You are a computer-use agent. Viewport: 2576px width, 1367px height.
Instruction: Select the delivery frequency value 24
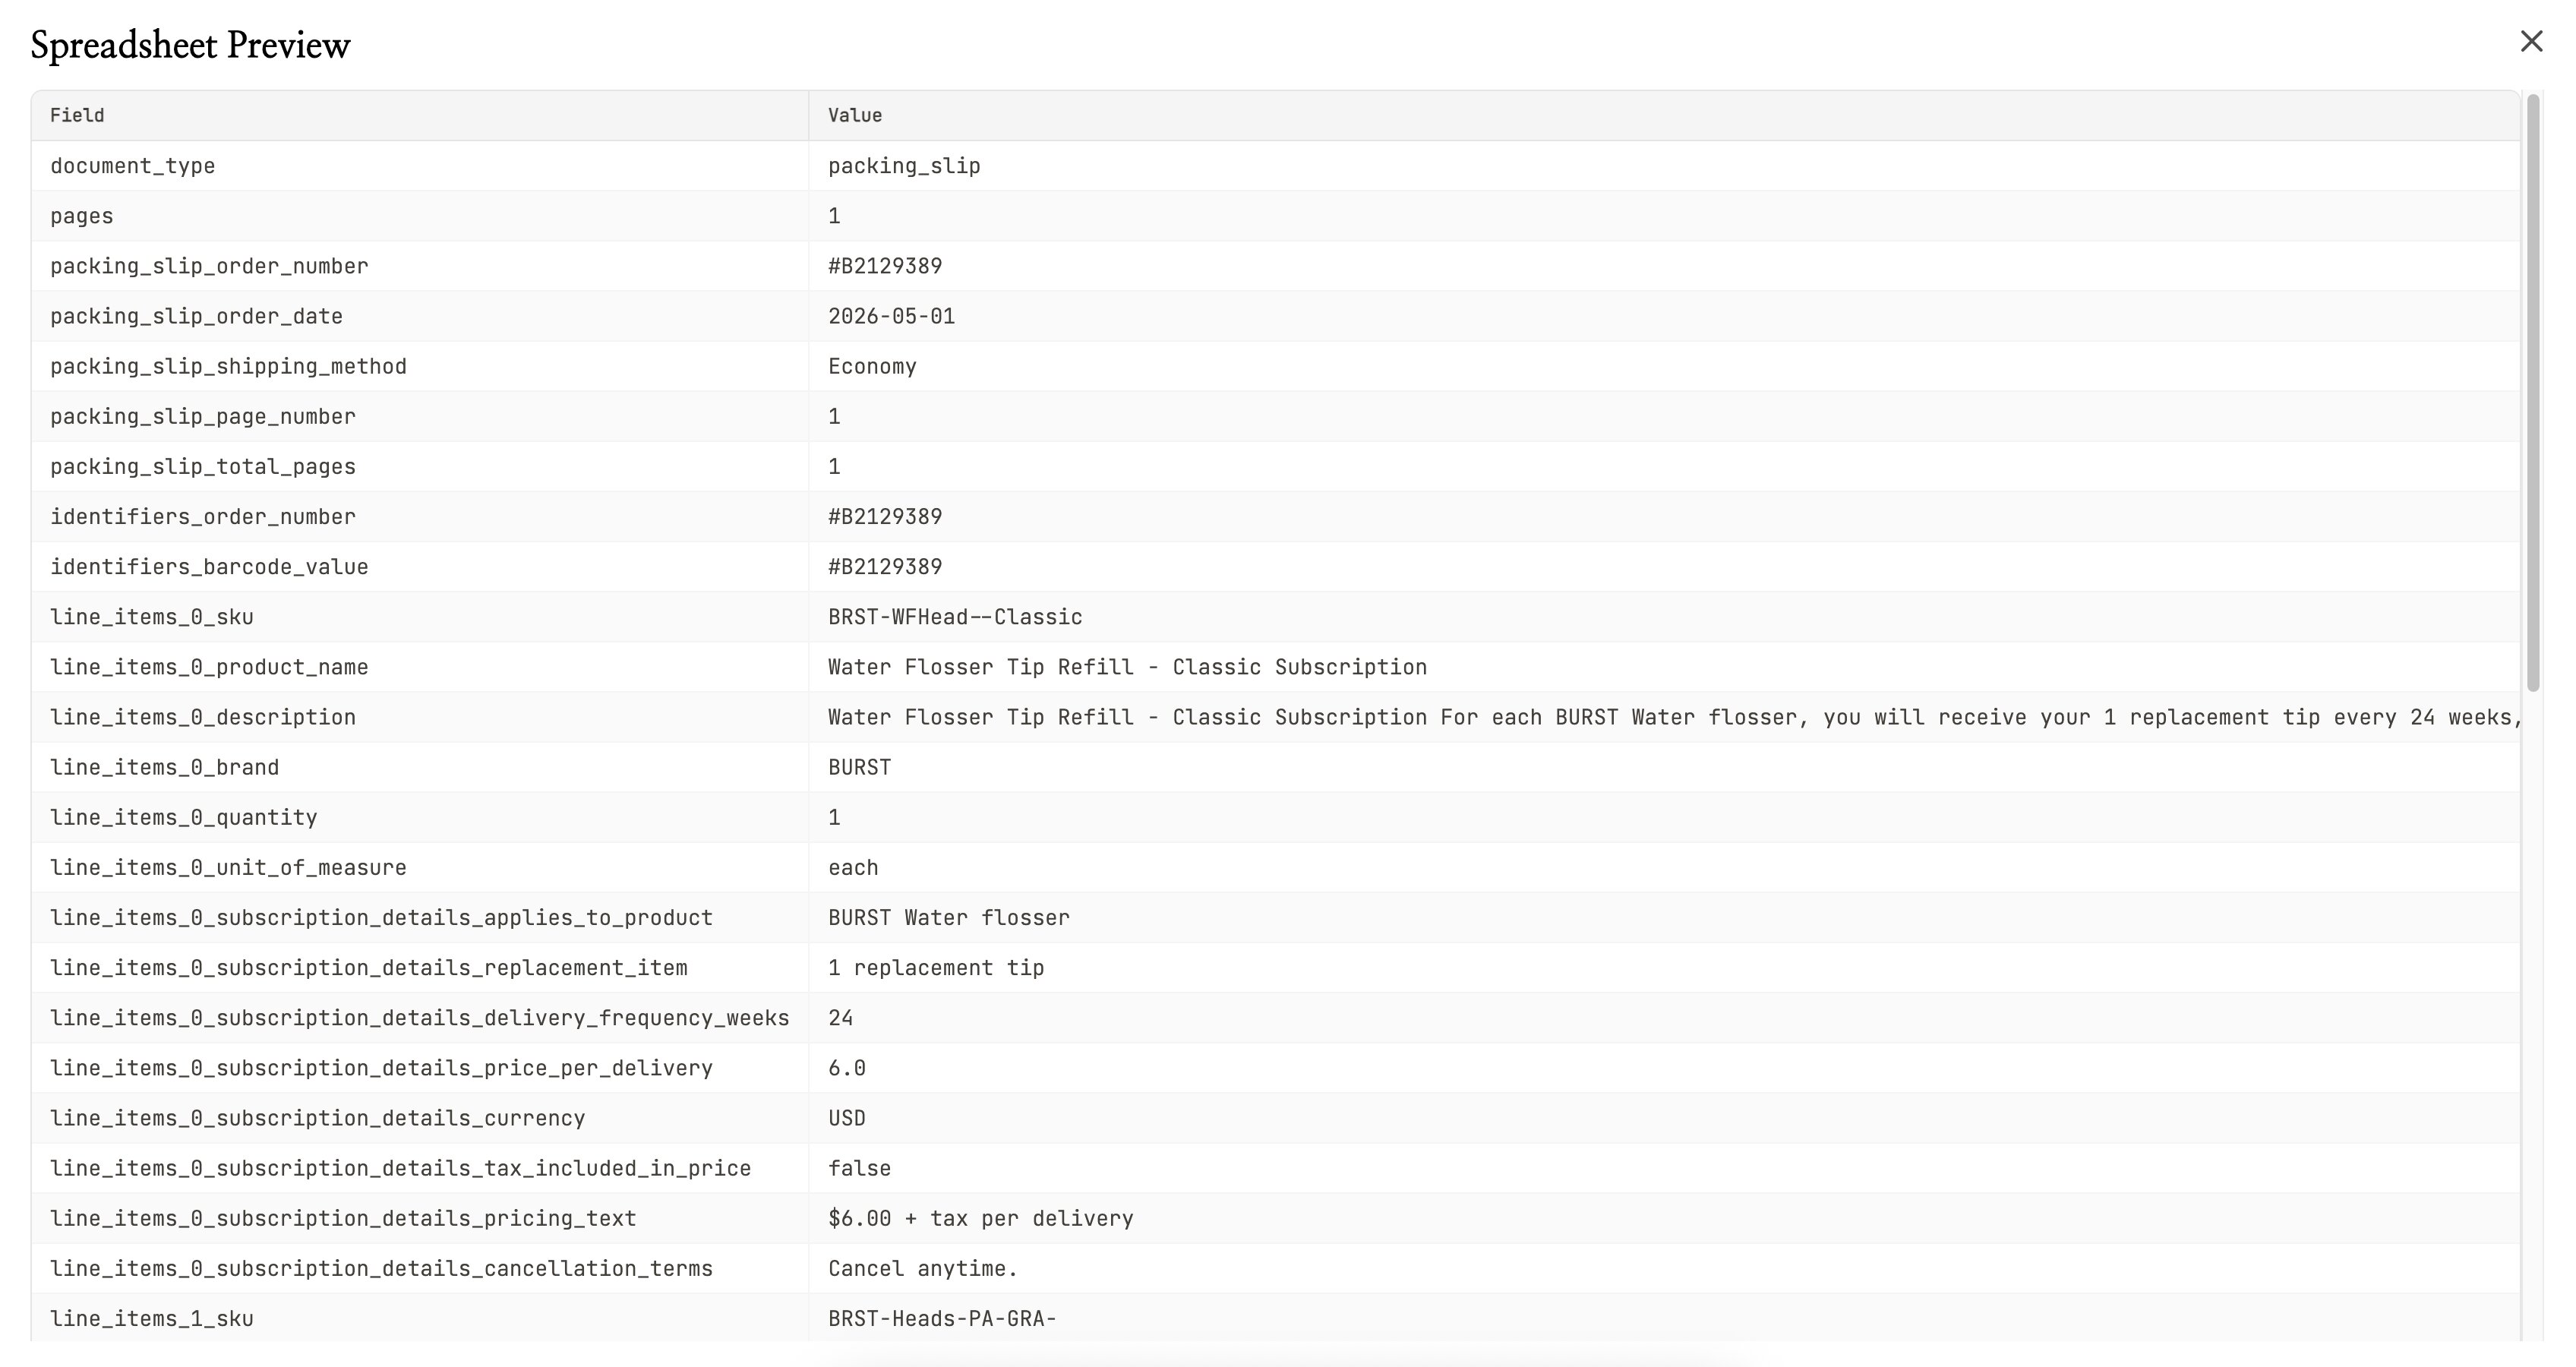coord(840,1017)
